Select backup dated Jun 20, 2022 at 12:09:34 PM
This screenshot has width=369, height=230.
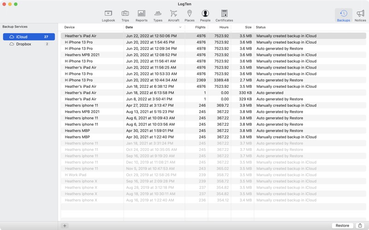point(214,49)
